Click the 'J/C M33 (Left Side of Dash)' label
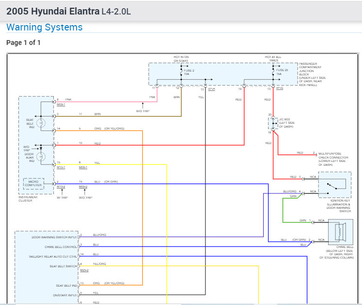Screen dimensions: 362x305 287,123
